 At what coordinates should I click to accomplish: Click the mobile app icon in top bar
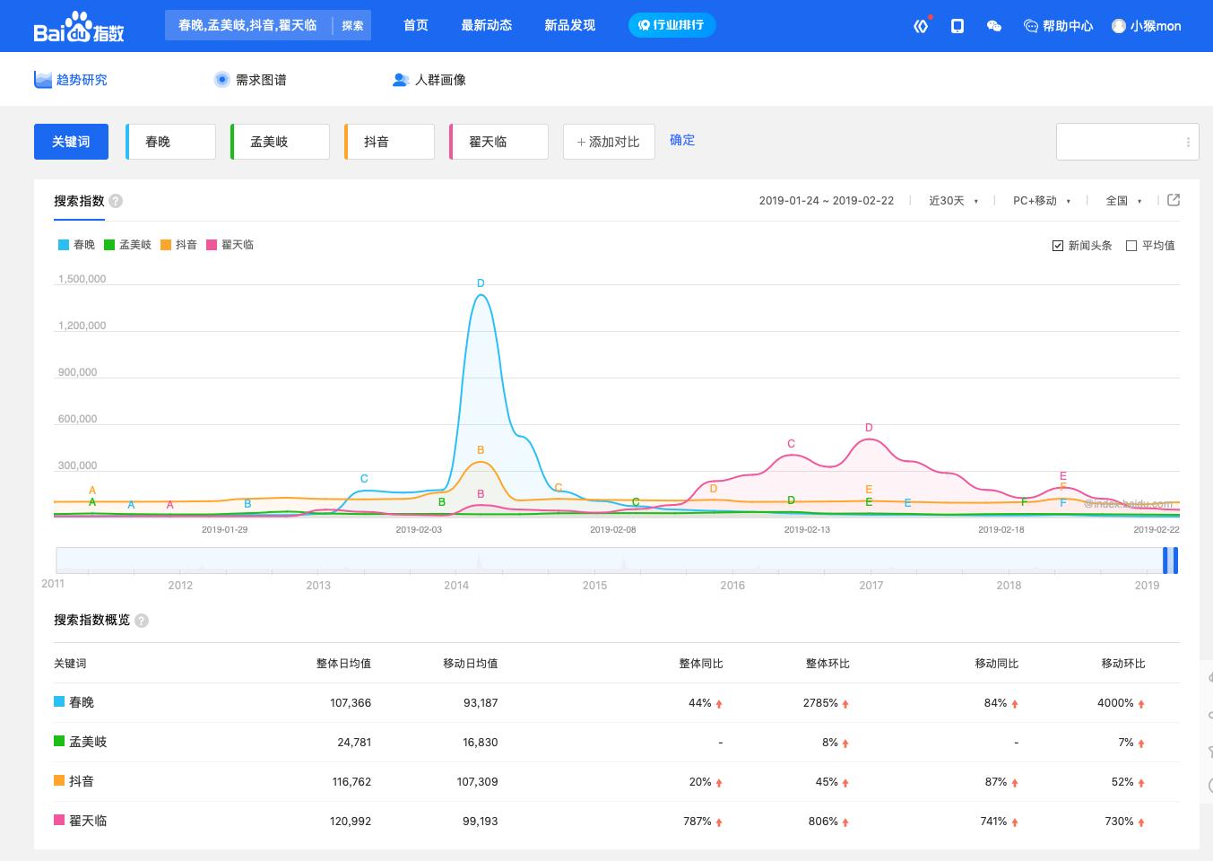point(957,26)
